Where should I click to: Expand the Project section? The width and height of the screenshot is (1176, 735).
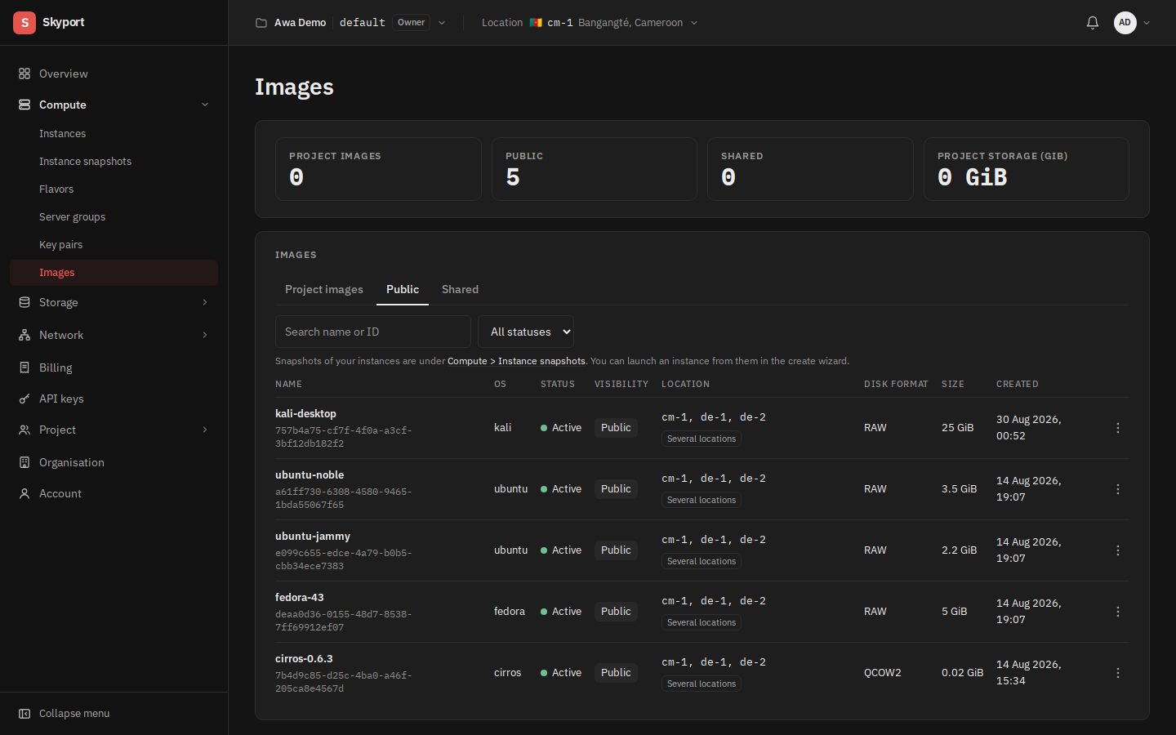pos(114,430)
